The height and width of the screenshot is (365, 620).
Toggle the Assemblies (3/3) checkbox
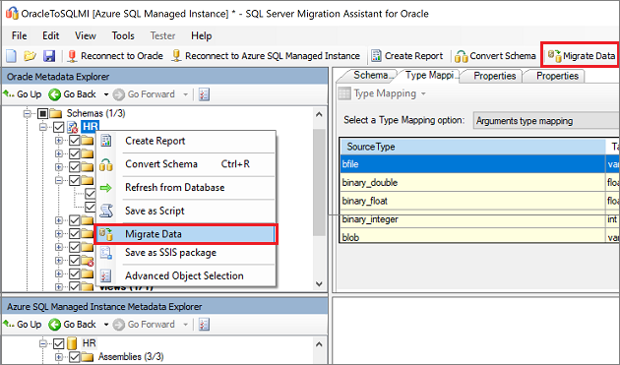coord(75,357)
